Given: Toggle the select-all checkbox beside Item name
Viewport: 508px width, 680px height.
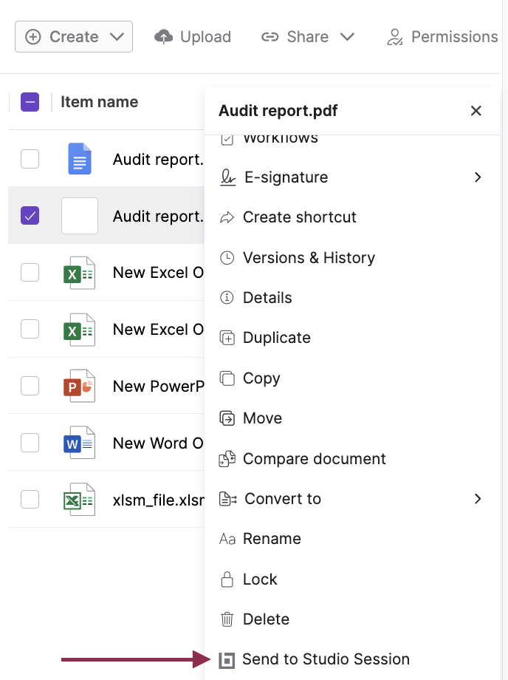Looking at the screenshot, I should point(30,102).
